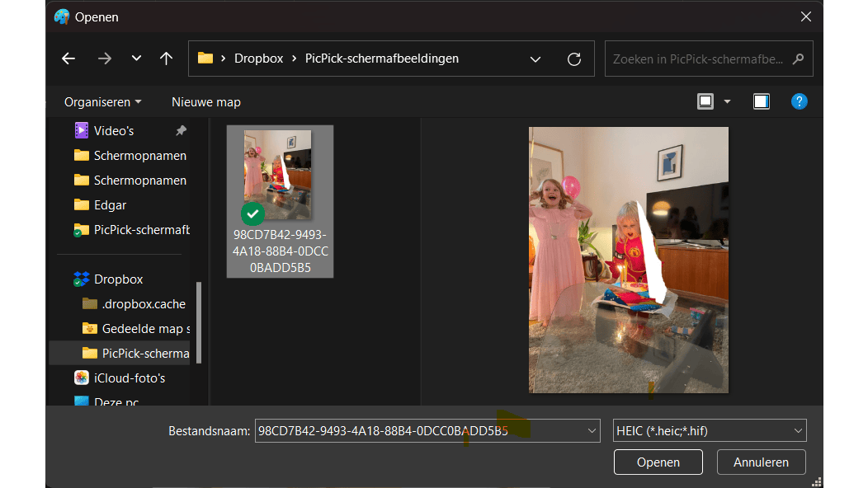Click the Openen button
This screenshot has width=868, height=488.
[x=658, y=462]
